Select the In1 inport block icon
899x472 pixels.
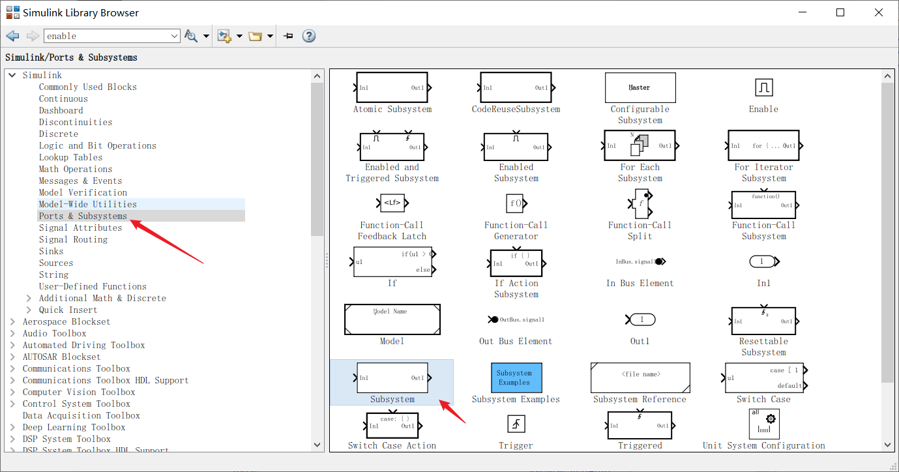coord(763,261)
